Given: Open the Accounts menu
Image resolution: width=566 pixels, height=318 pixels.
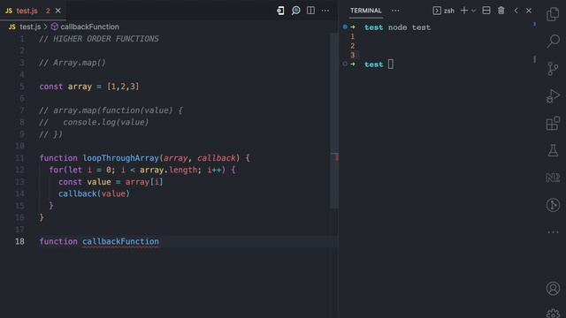Looking at the screenshot, I should coord(553,289).
